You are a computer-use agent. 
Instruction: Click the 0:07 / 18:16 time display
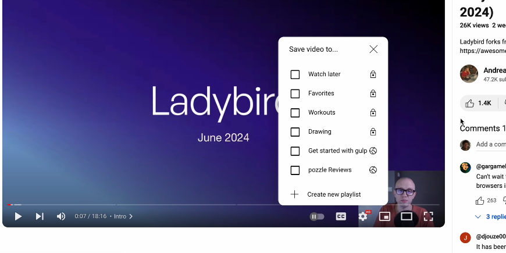click(x=90, y=216)
